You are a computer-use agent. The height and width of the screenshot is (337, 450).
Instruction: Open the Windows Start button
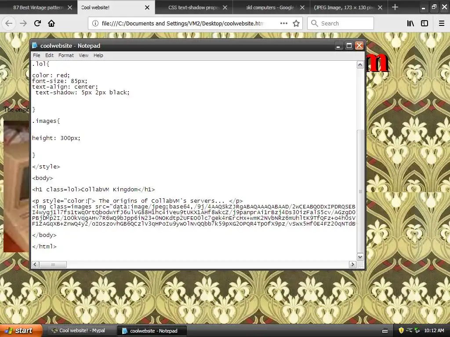point(21,330)
